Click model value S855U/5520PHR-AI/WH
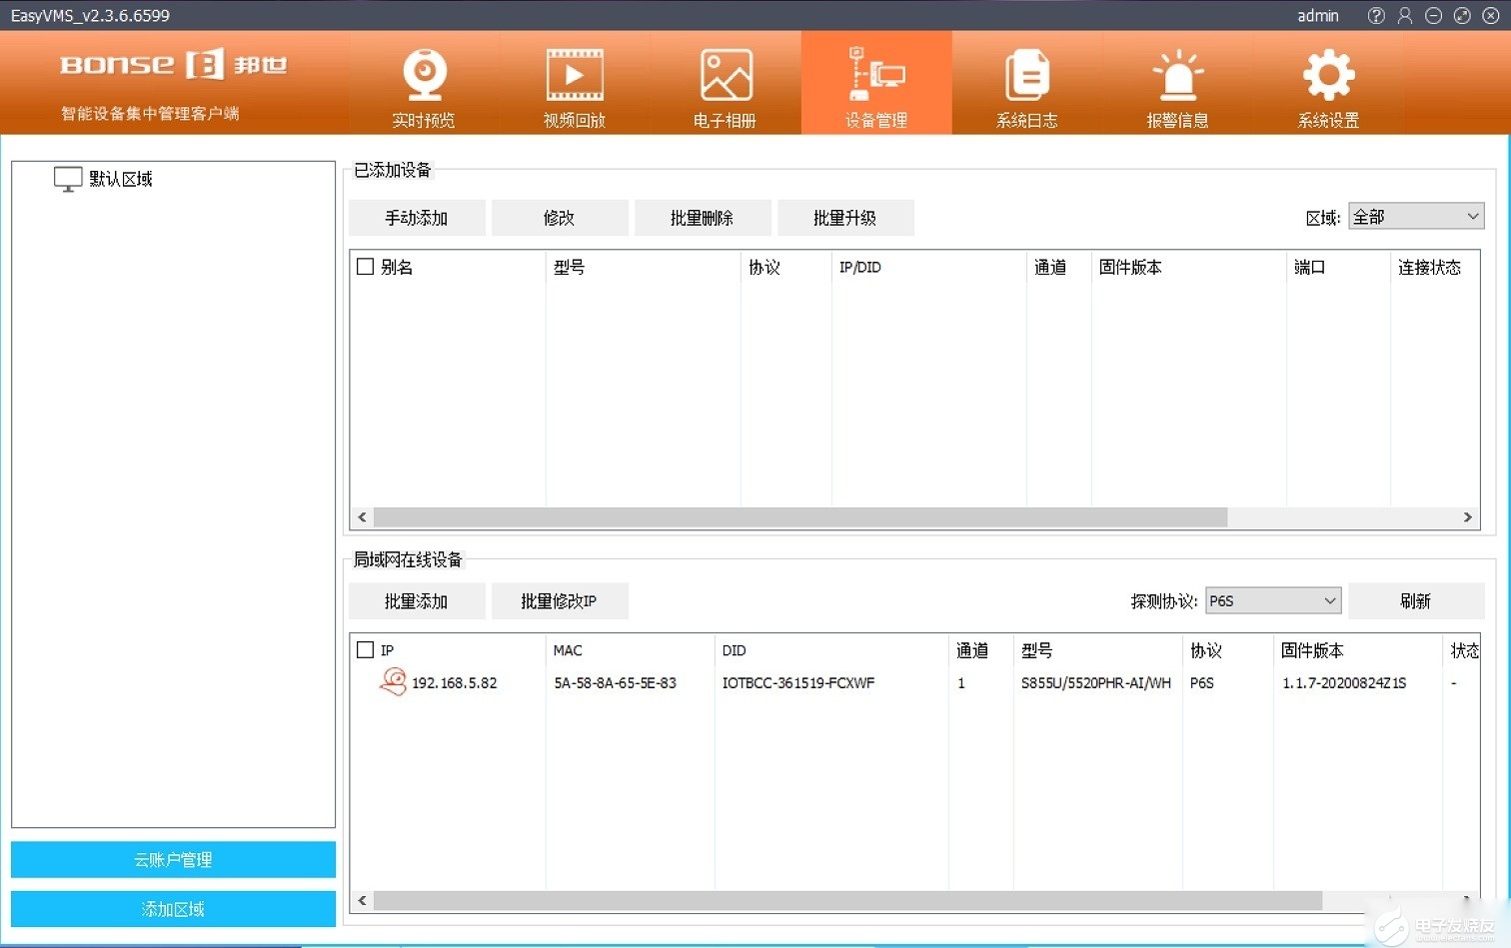The image size is (1511, 948). tap(1095, 683)
